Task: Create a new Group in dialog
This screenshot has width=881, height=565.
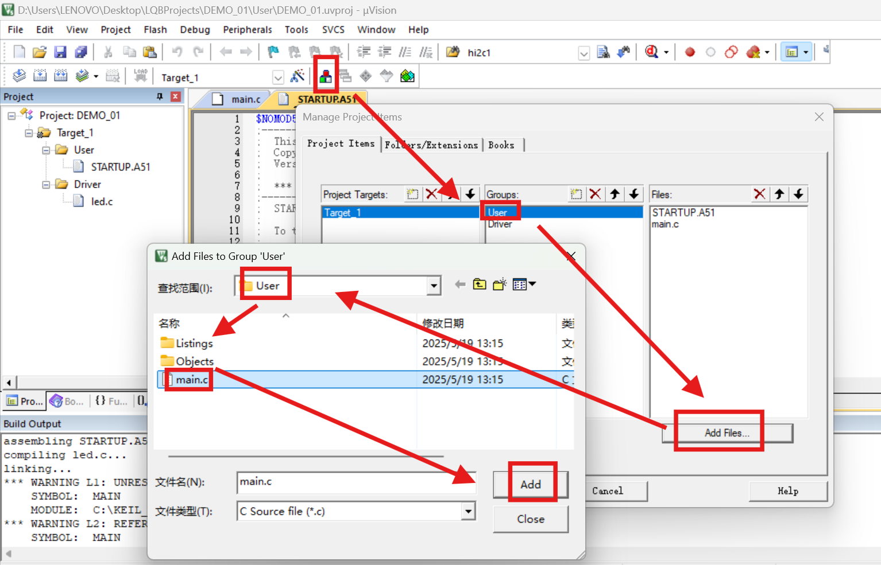Action: tap(576, 194)
